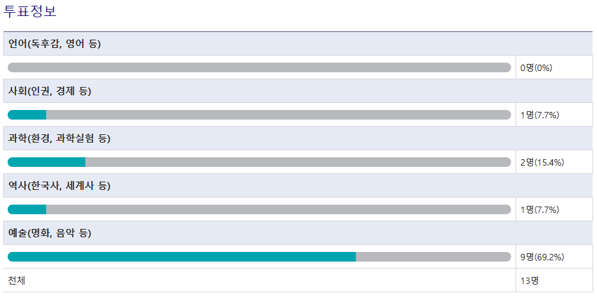Screen dimensions: 597x298
Task: Click the 0명(0%) result text
Action: point(536,68)
